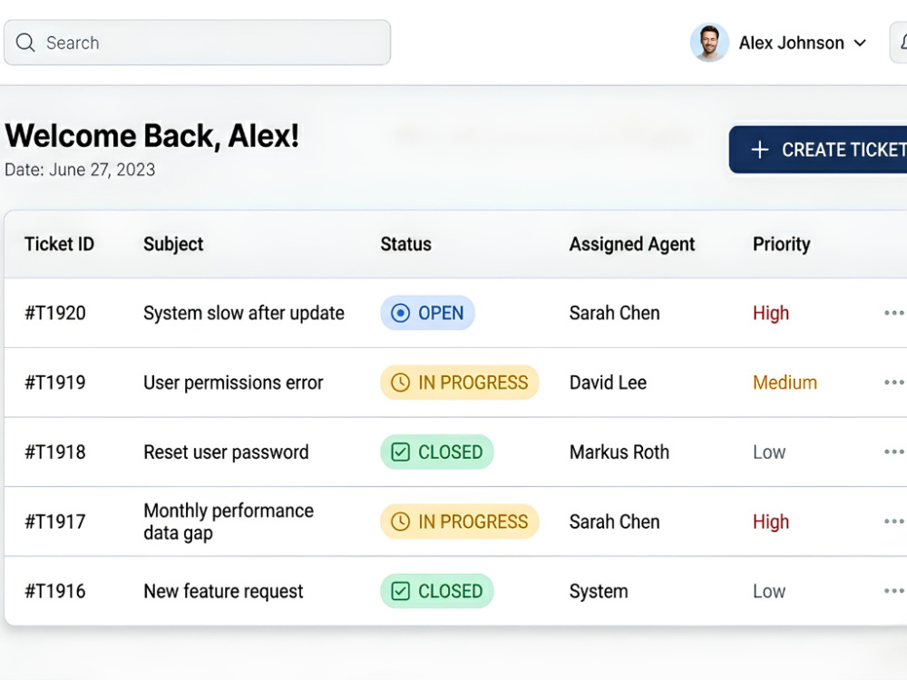The image size is (907, 680).
Task: Click the OPEN status badge of #T1920
Action: [x=427, y=313]
